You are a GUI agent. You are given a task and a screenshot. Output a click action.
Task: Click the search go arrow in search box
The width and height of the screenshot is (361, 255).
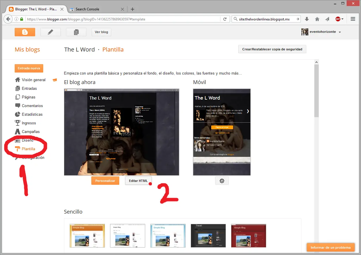click(x=298, y=19)
